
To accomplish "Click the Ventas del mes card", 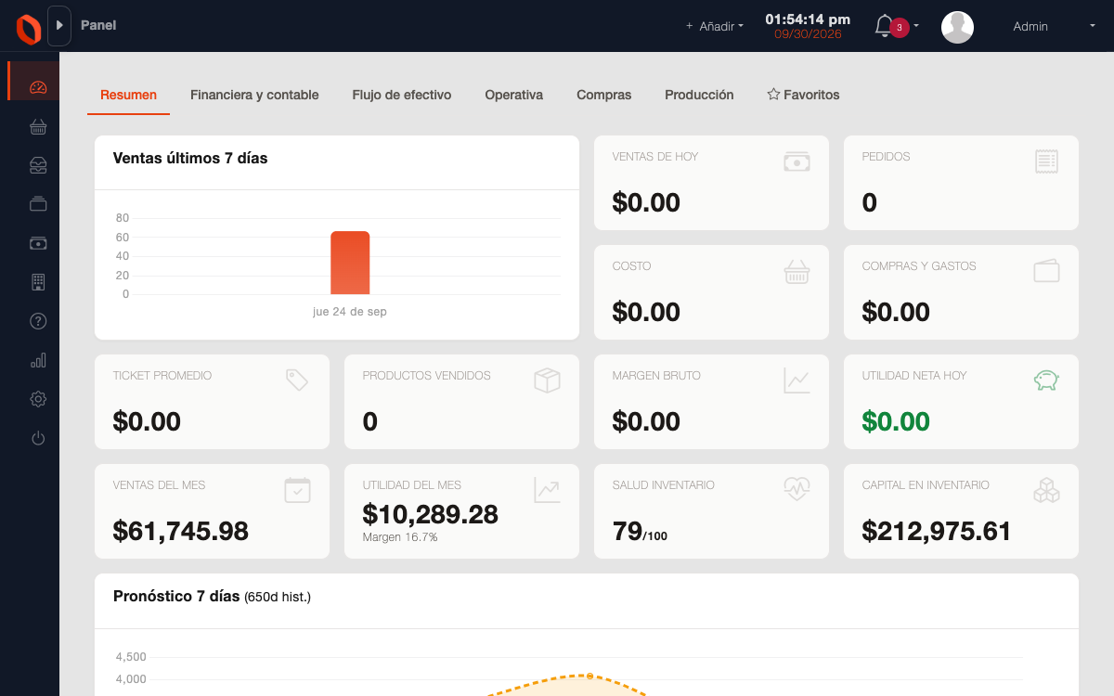I will coord(212,511).
